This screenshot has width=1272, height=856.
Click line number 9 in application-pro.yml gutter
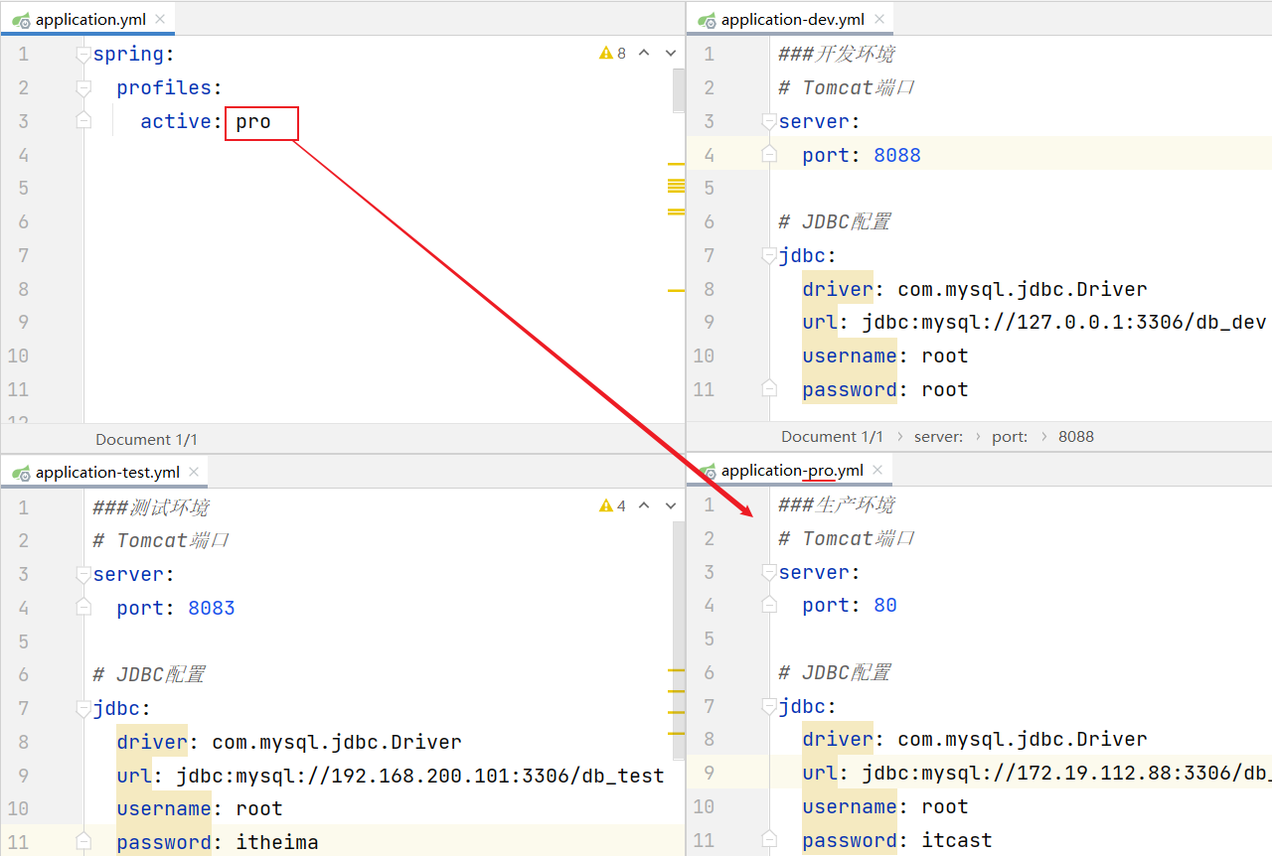click(710, 773)
